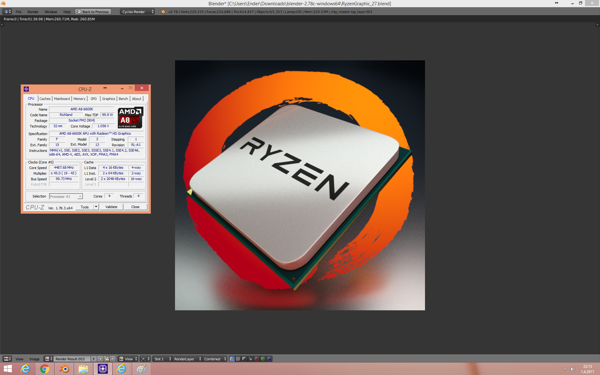Click the Windows Start button
Image resolution: width=600 pixels, height=375 pixels.
pyautogui.click(x=8, y=369)
